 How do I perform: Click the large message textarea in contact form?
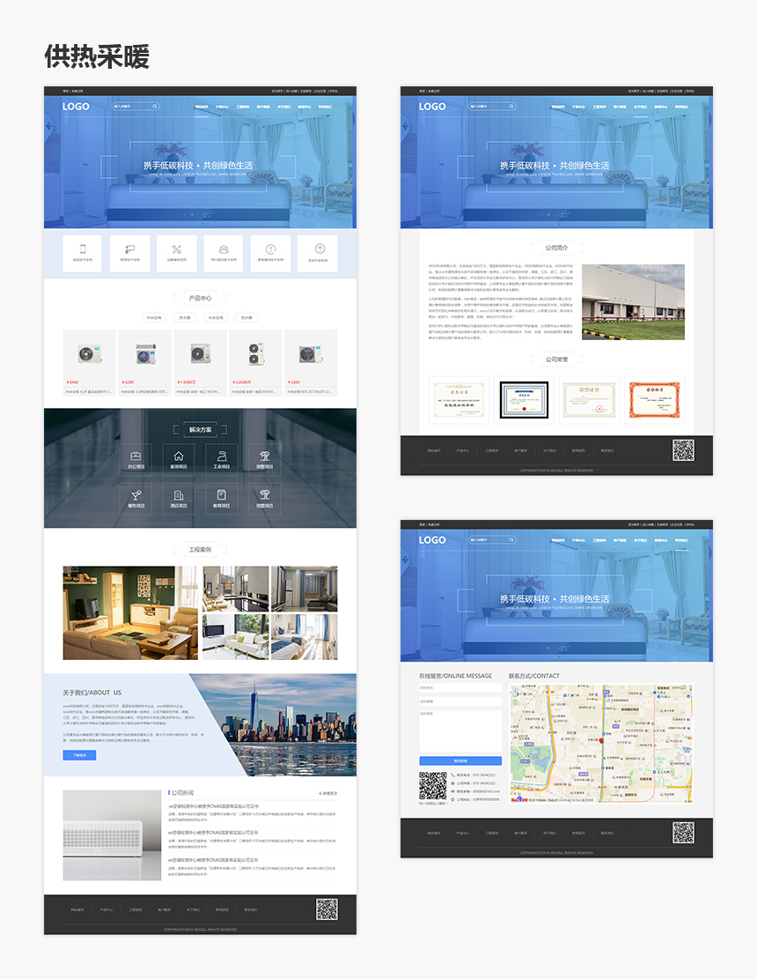pyautogui.click(x=460, y=731)
